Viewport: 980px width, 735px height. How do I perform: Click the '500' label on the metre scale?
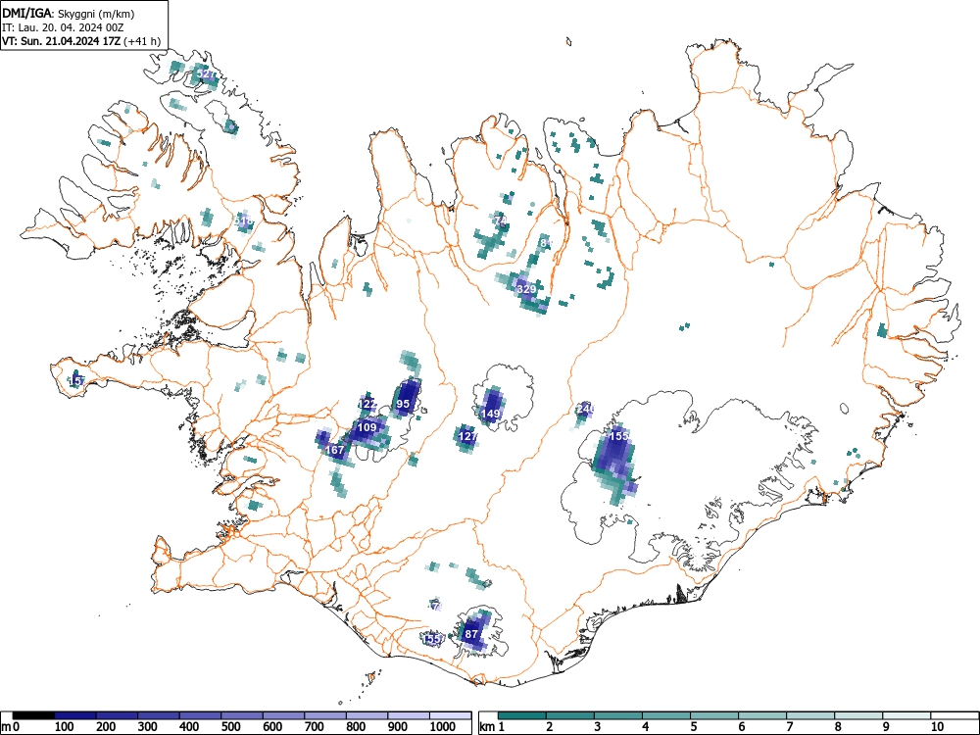[230, 727]
